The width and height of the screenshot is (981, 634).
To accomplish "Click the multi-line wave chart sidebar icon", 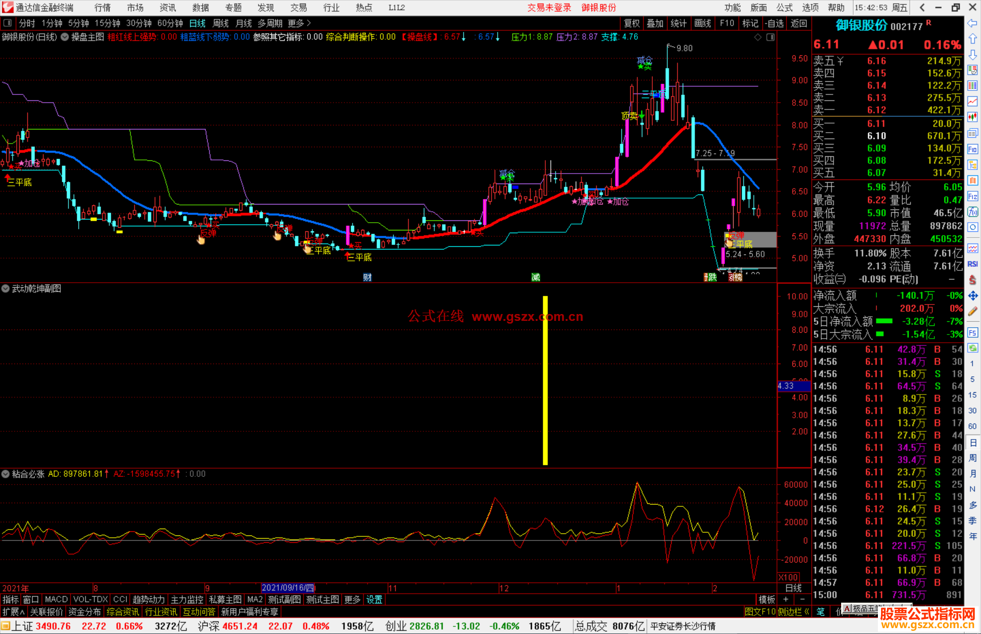I will 972,248.
